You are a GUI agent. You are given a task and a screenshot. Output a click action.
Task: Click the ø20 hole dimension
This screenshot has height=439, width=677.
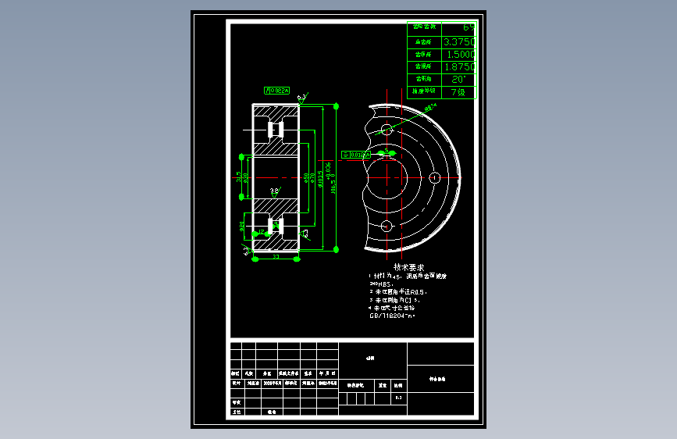242,227
